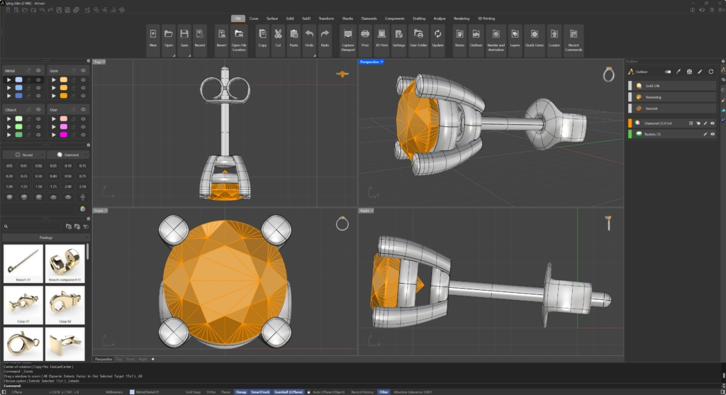This screenshot has height=395, width=726.
Task: Click the balance scale icon in Outliner
Action: point(689,72)
